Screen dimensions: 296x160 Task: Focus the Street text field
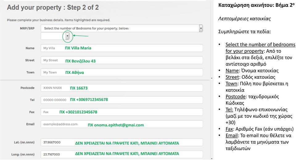122,60
